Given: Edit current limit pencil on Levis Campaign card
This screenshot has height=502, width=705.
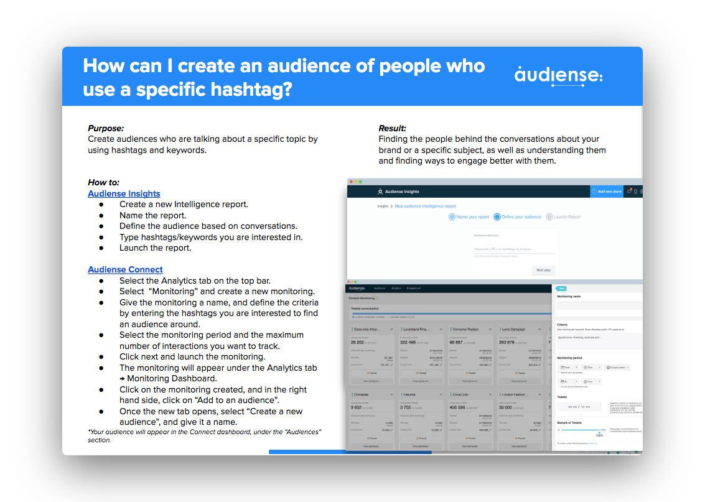Looking at the screenshot, I should [539, 365].
